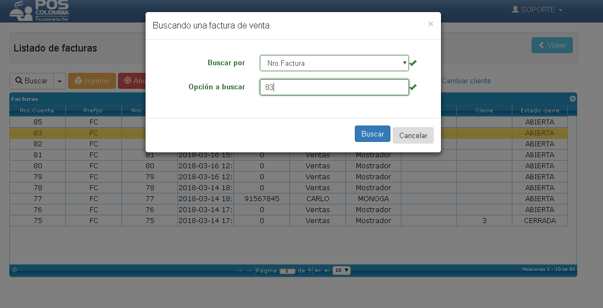This screenshot has width=603, height=308.
Task: Open the SOPORTE user menu
Action: (x=537, y=9)
